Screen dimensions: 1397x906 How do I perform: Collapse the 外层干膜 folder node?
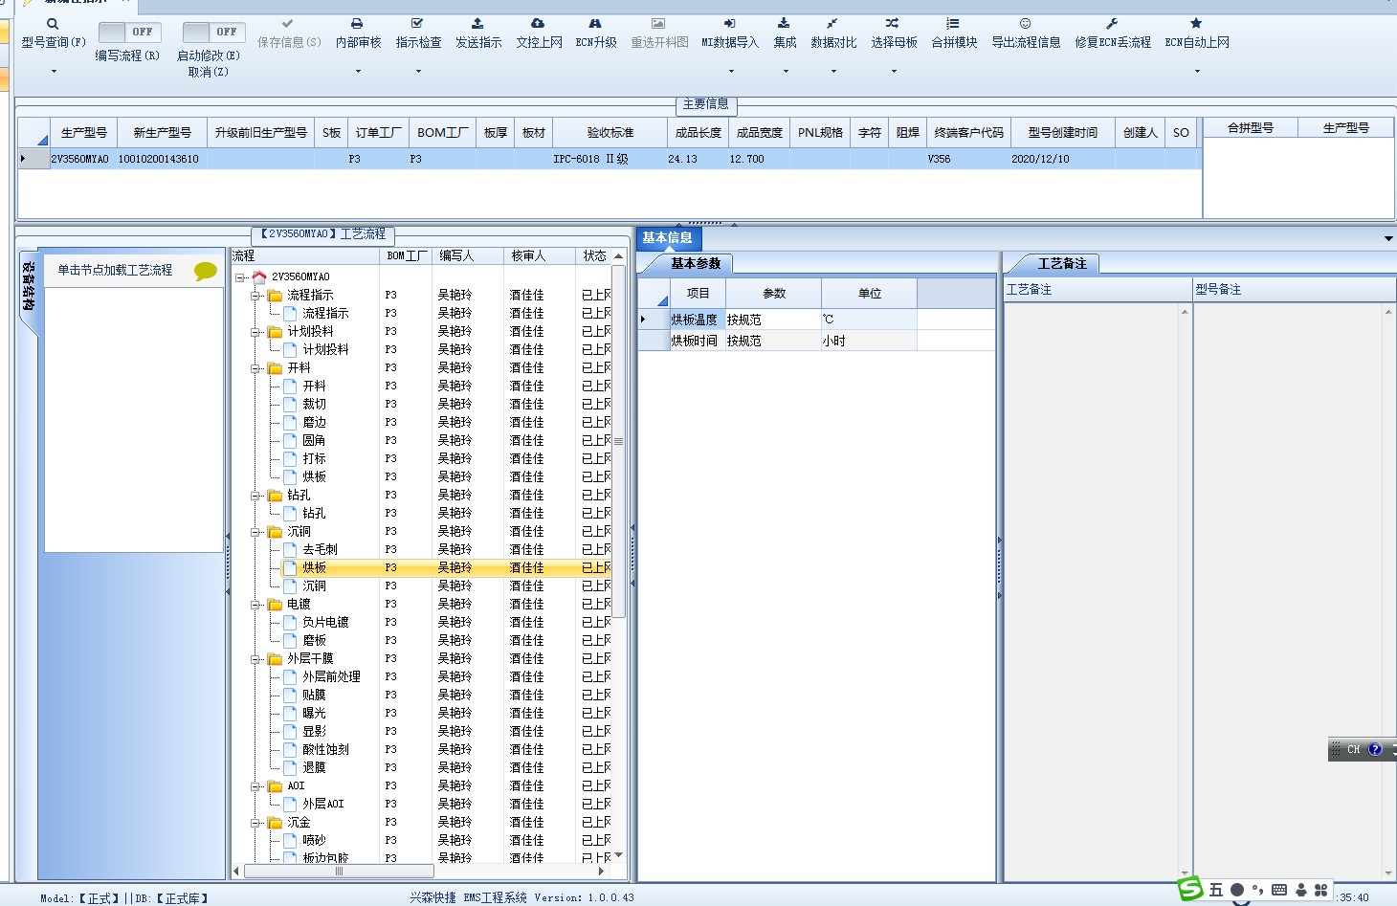pyautogui.click(x=255, y=659)
